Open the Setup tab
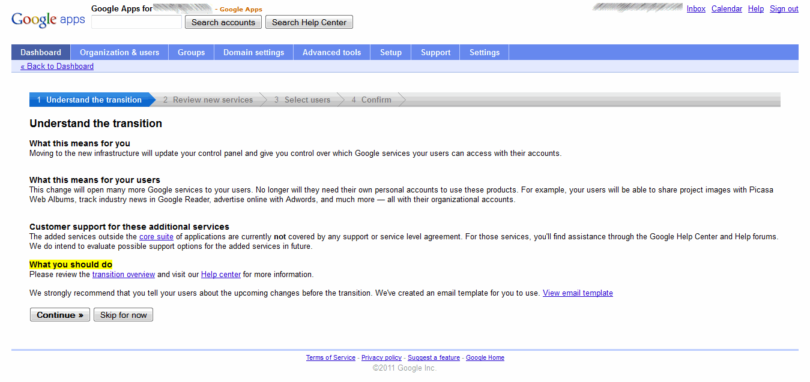This screenshot has height=382, width=810. click(391, 52)
